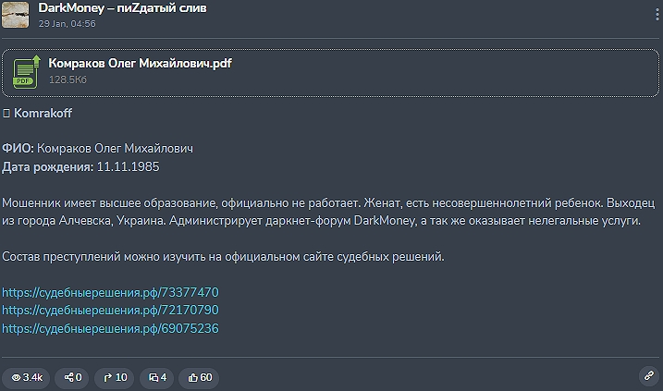The width and height of the screenshot is (663, 391).
Task: Click the sentence starting with Состав преступлений
Action: click(x=223, y=256)
